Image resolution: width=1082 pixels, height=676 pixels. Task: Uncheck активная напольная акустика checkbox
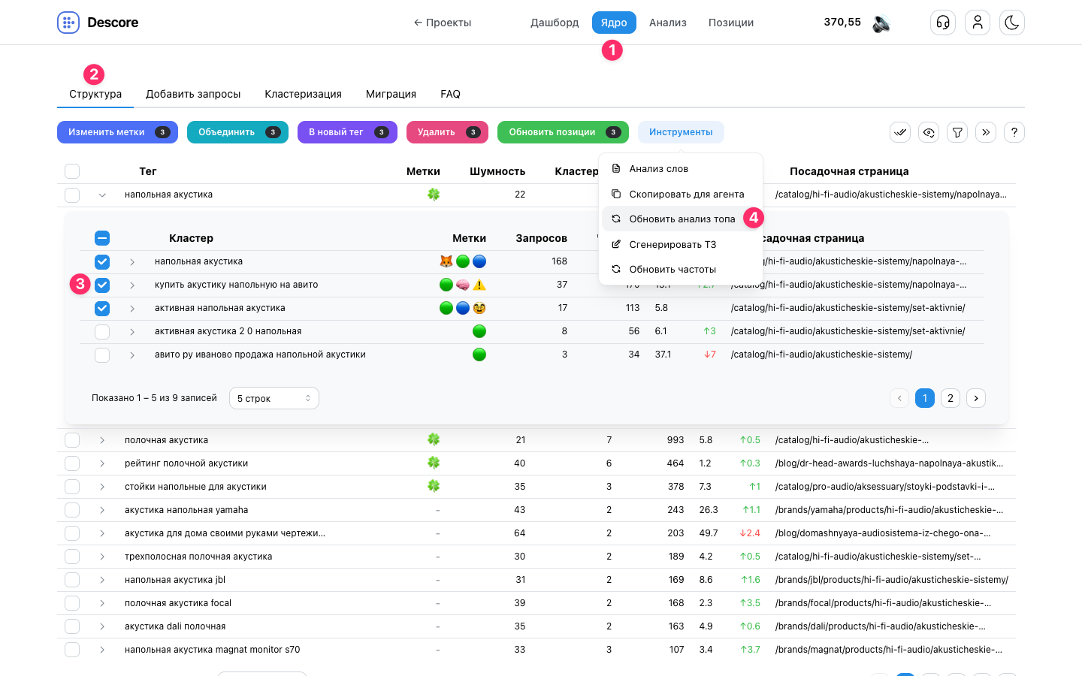(x=102, y=309)
